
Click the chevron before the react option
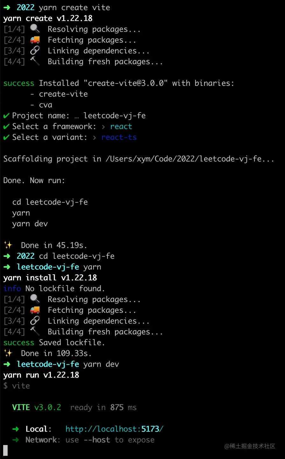pos(103,127)
